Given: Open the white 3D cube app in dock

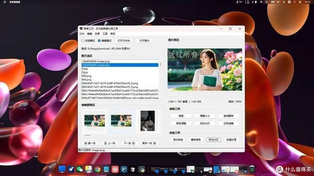Looking at the screenshot, I should (133, 170).
